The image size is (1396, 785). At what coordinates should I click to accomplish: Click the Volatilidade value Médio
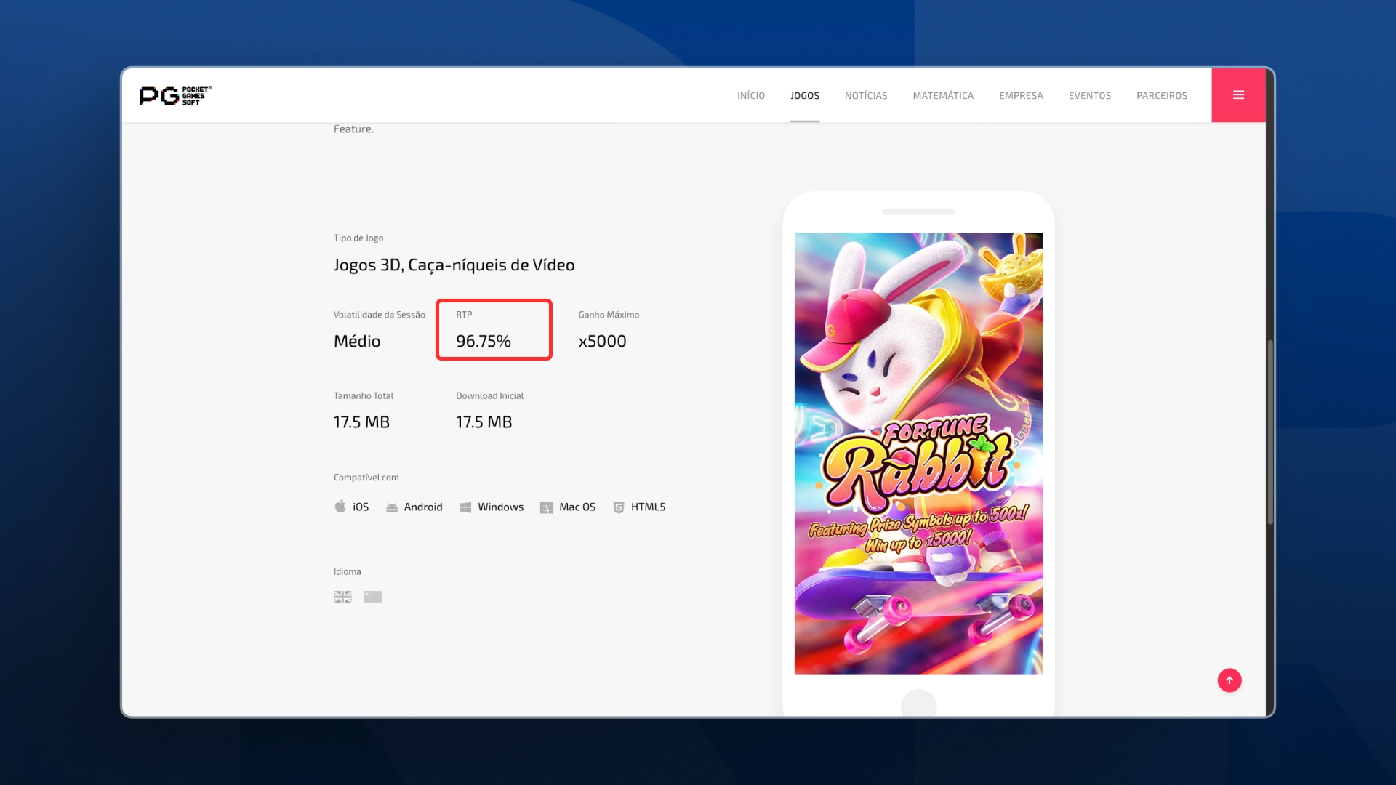click(x=357, y=341)
